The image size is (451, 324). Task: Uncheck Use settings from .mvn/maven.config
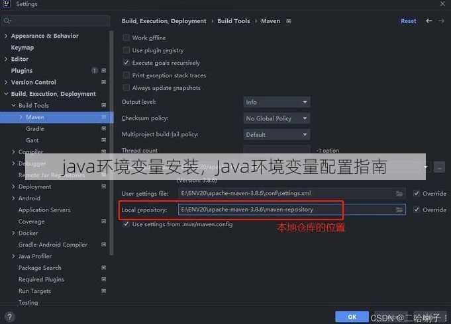pos(126,224)
